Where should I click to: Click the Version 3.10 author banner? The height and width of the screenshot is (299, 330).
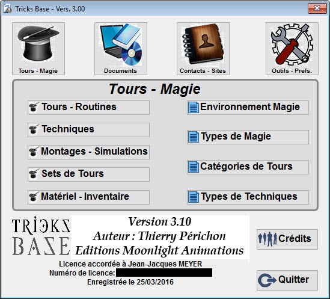pyautogui.click(x=160, y=237)
